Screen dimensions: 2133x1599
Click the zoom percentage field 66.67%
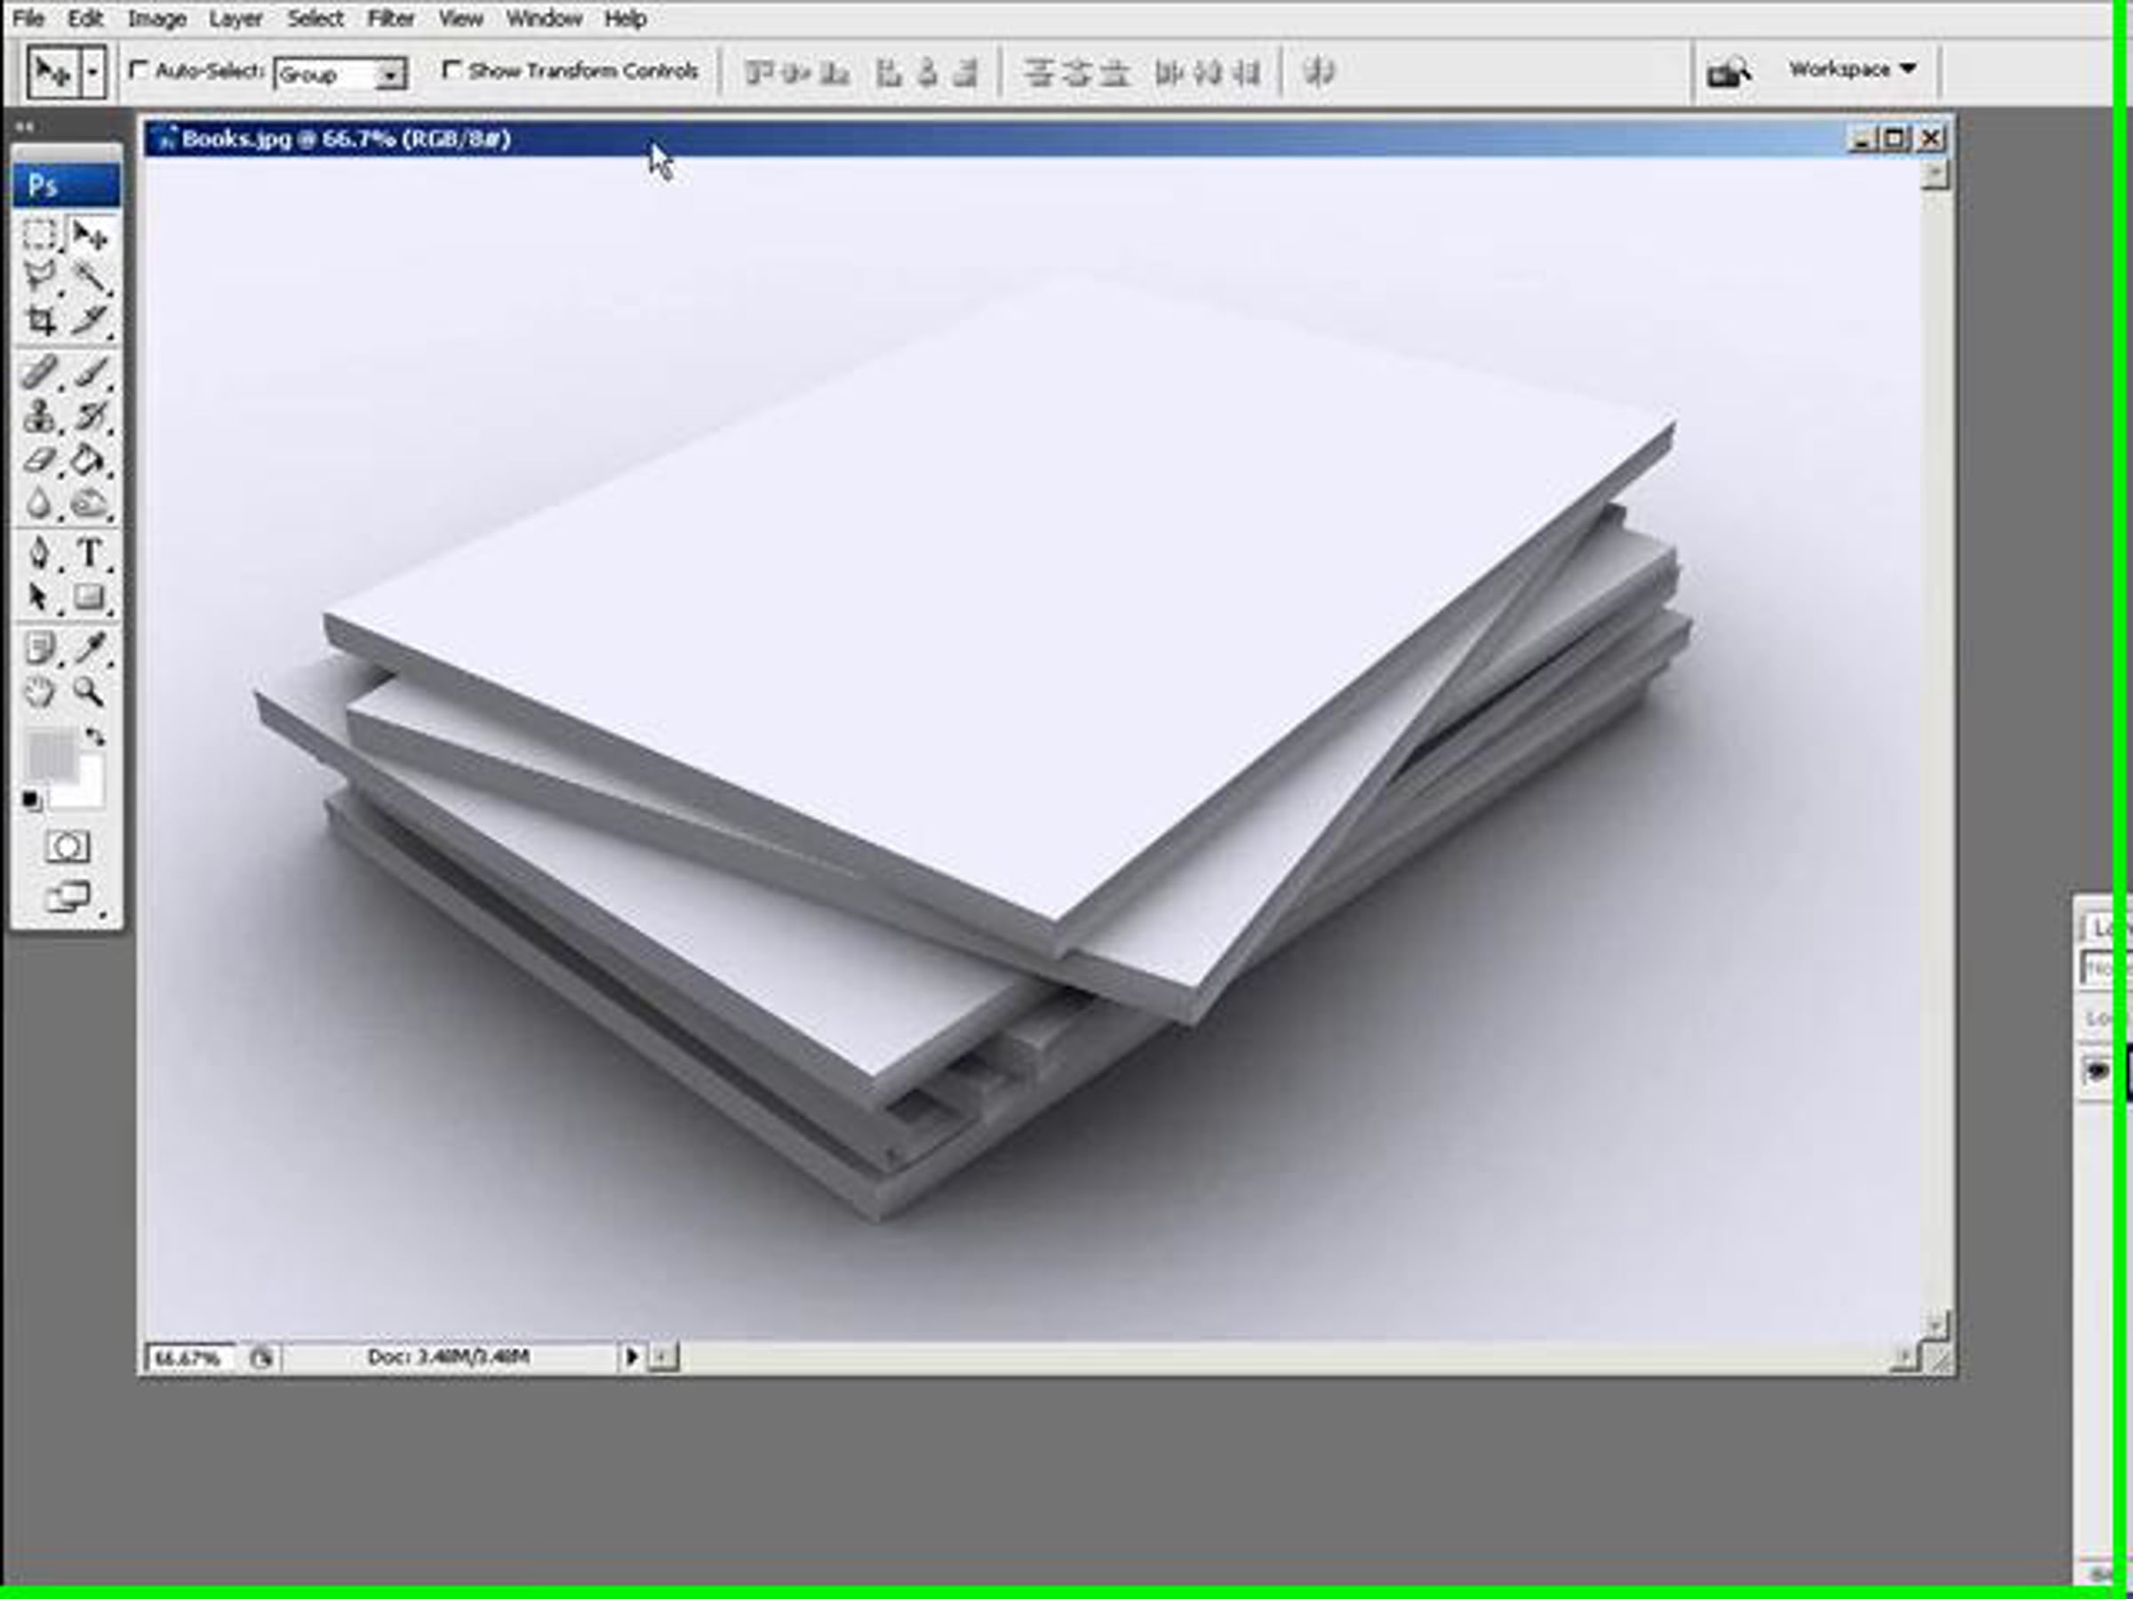tap(188, 1358)
